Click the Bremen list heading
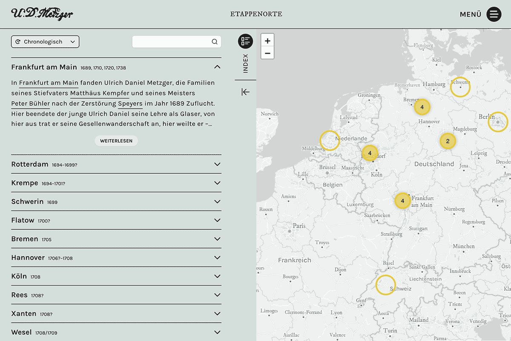 [x=25, y=239]
